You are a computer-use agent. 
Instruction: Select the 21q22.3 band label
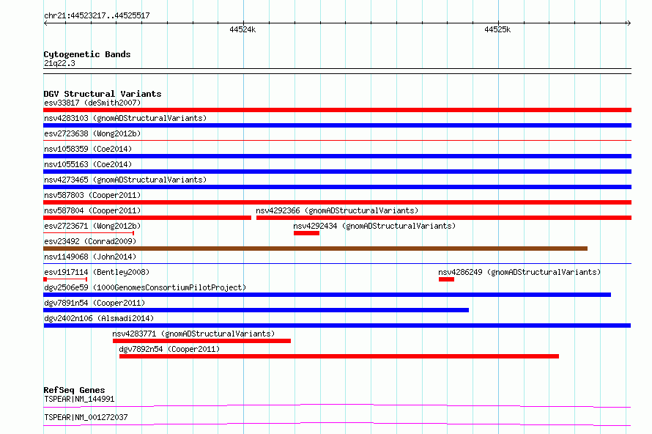pos(59,63)
